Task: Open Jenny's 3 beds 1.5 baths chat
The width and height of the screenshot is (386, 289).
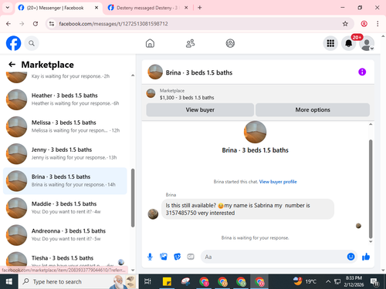Action: pos(65,153)
